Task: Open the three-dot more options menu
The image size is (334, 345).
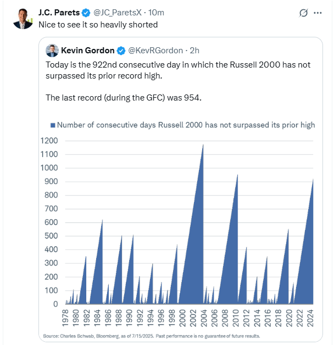Action: [x=318, y=13]
